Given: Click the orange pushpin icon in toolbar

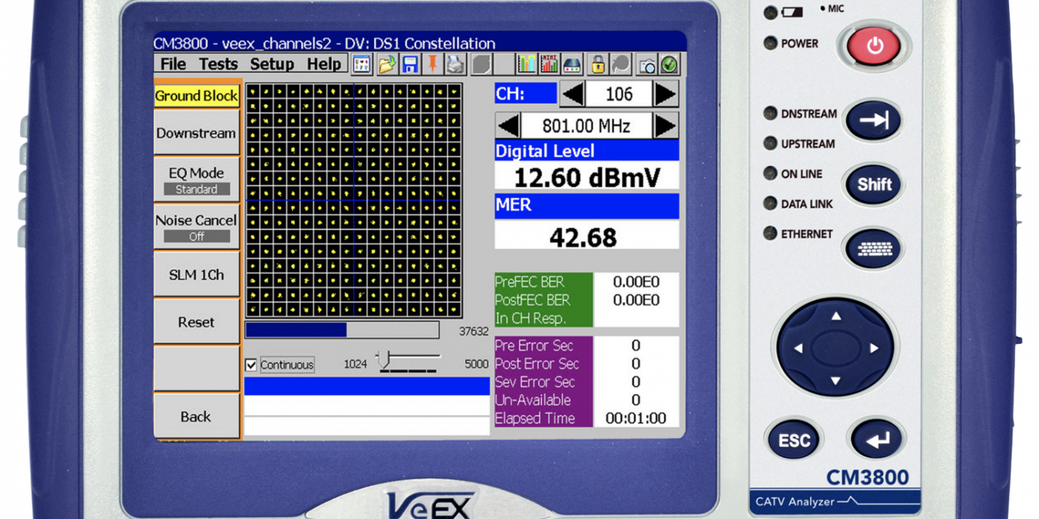Looking at the screenshot, I should 433,64.
